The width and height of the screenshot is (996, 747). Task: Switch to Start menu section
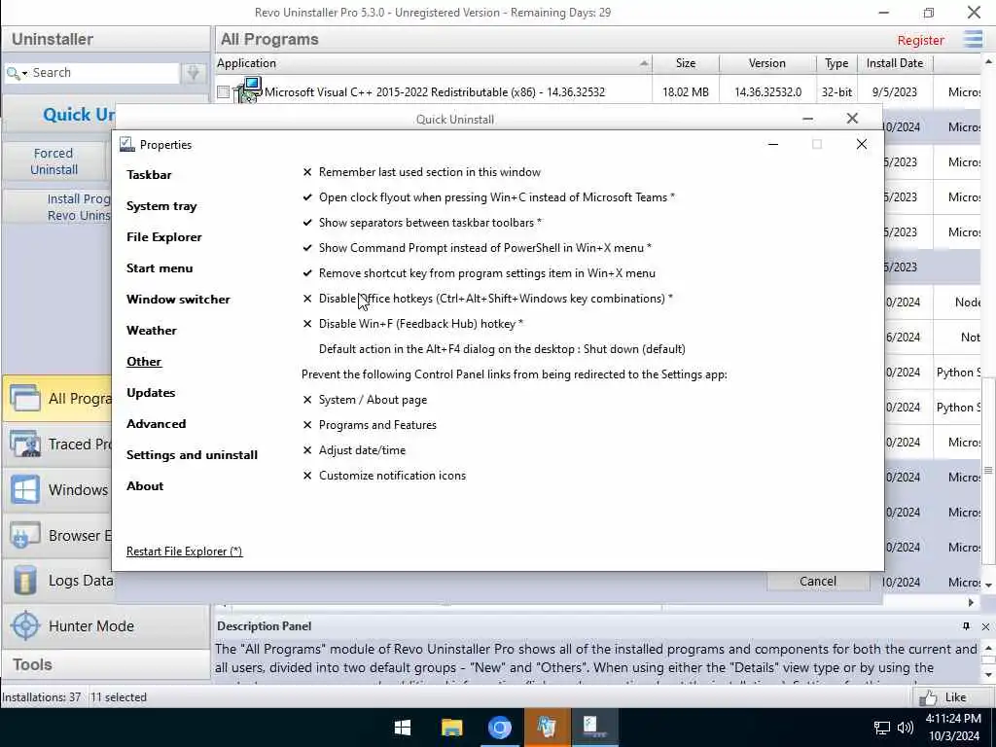pos(160,268)
